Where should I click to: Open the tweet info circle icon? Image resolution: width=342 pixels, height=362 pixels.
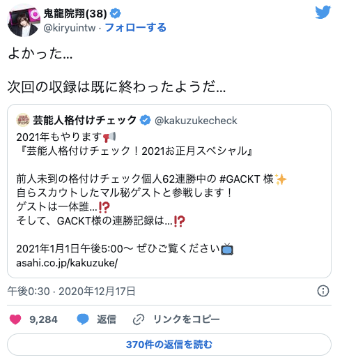[323, 291]
